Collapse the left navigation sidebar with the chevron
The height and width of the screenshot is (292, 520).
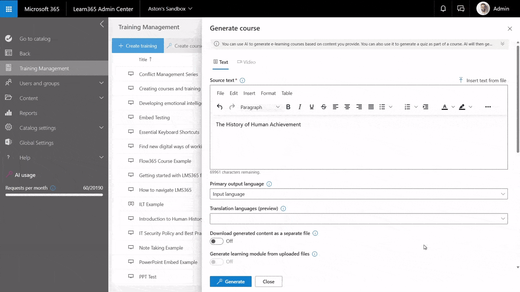pyautogui.click(x=102, y=24)
